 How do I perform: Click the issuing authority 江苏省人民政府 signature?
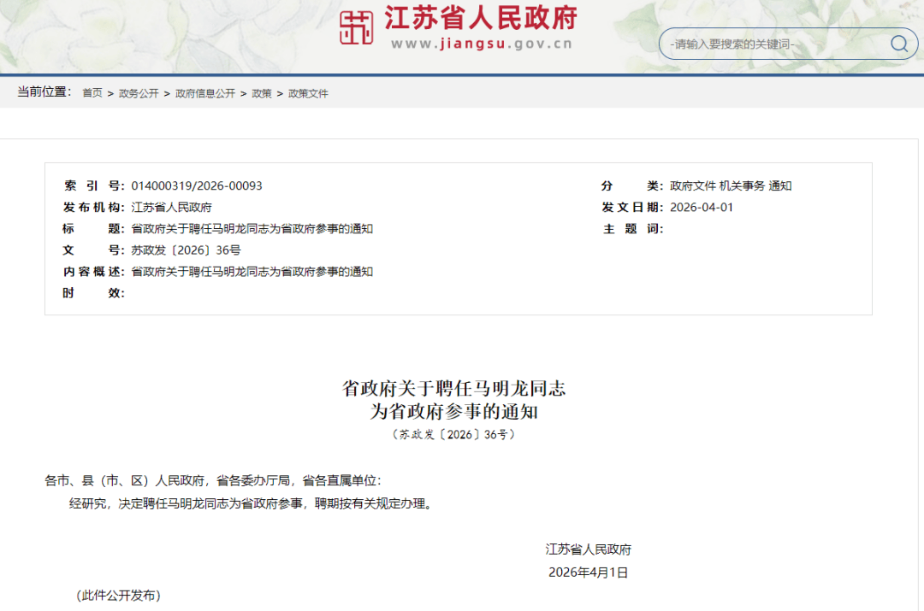click(587, 549)
